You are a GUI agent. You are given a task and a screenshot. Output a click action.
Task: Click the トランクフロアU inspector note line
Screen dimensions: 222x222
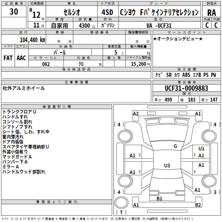pos(19,112)
